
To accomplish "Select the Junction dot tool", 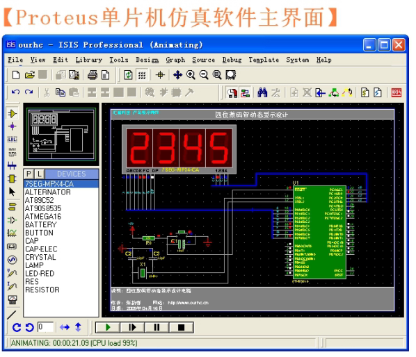I will point(13,126).
